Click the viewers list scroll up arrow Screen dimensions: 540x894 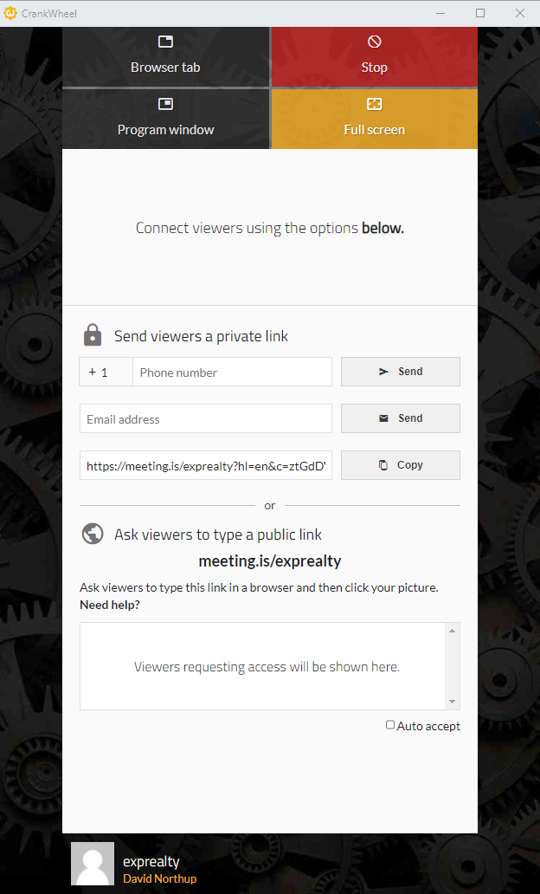[x=453, y=630]
